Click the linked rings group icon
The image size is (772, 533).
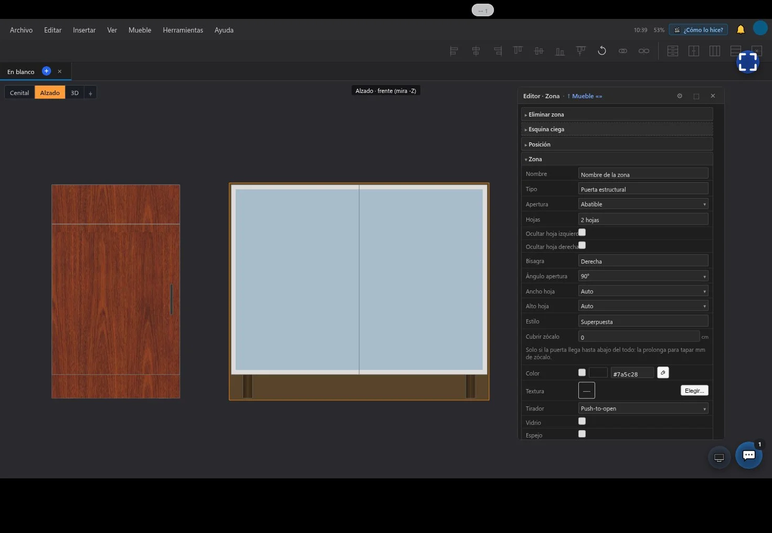coord(623,51)
